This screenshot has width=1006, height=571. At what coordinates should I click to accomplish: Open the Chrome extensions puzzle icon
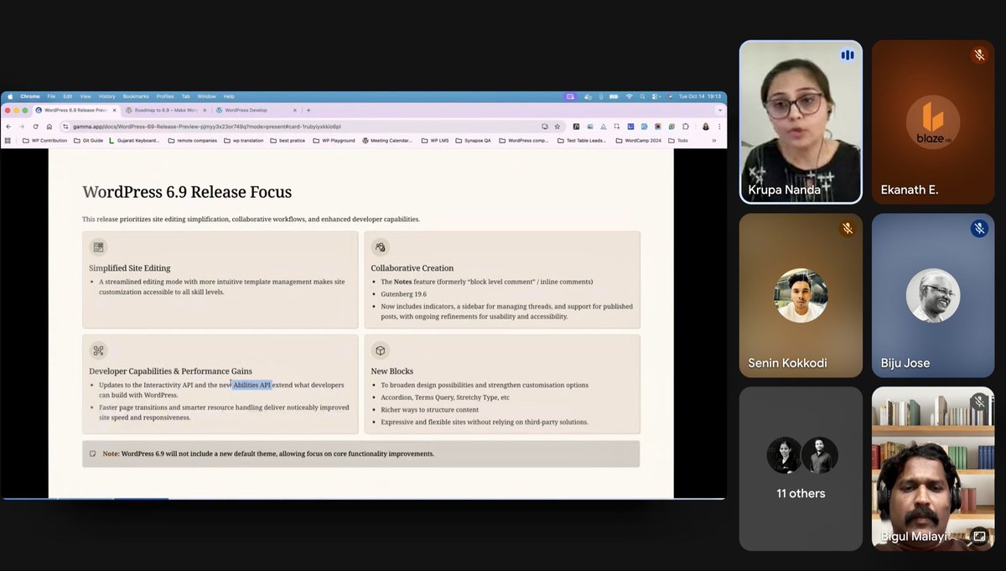click(x=685, y=127)
